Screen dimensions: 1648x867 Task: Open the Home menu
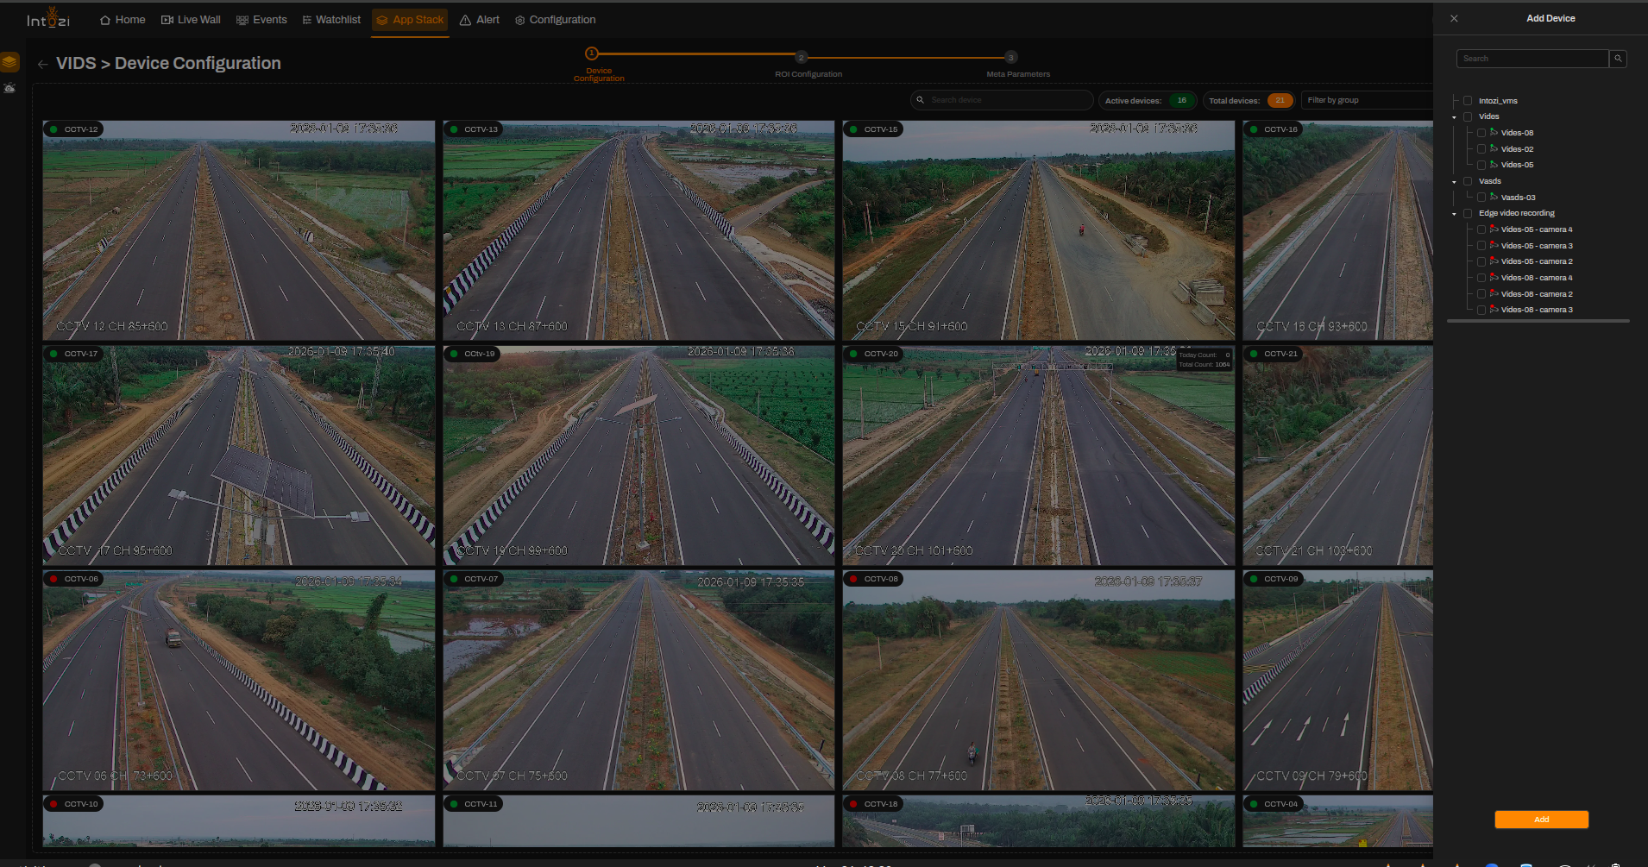coord(123,20)
